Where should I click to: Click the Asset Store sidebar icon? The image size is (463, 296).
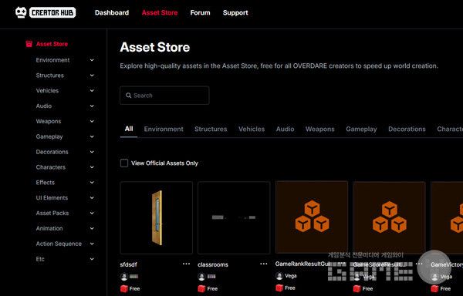(29, 44)
